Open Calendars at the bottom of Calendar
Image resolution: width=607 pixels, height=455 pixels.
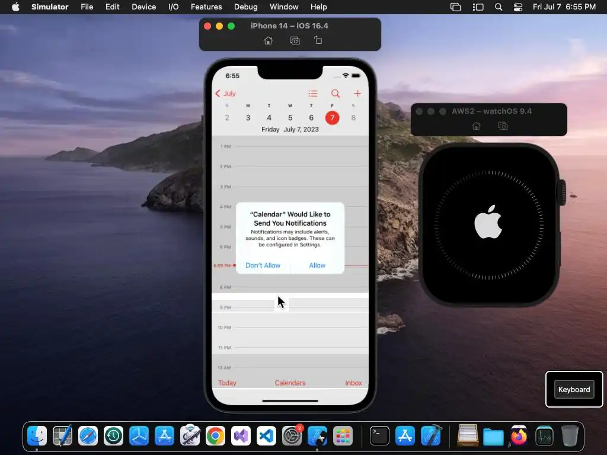click(x=290, y=383)
